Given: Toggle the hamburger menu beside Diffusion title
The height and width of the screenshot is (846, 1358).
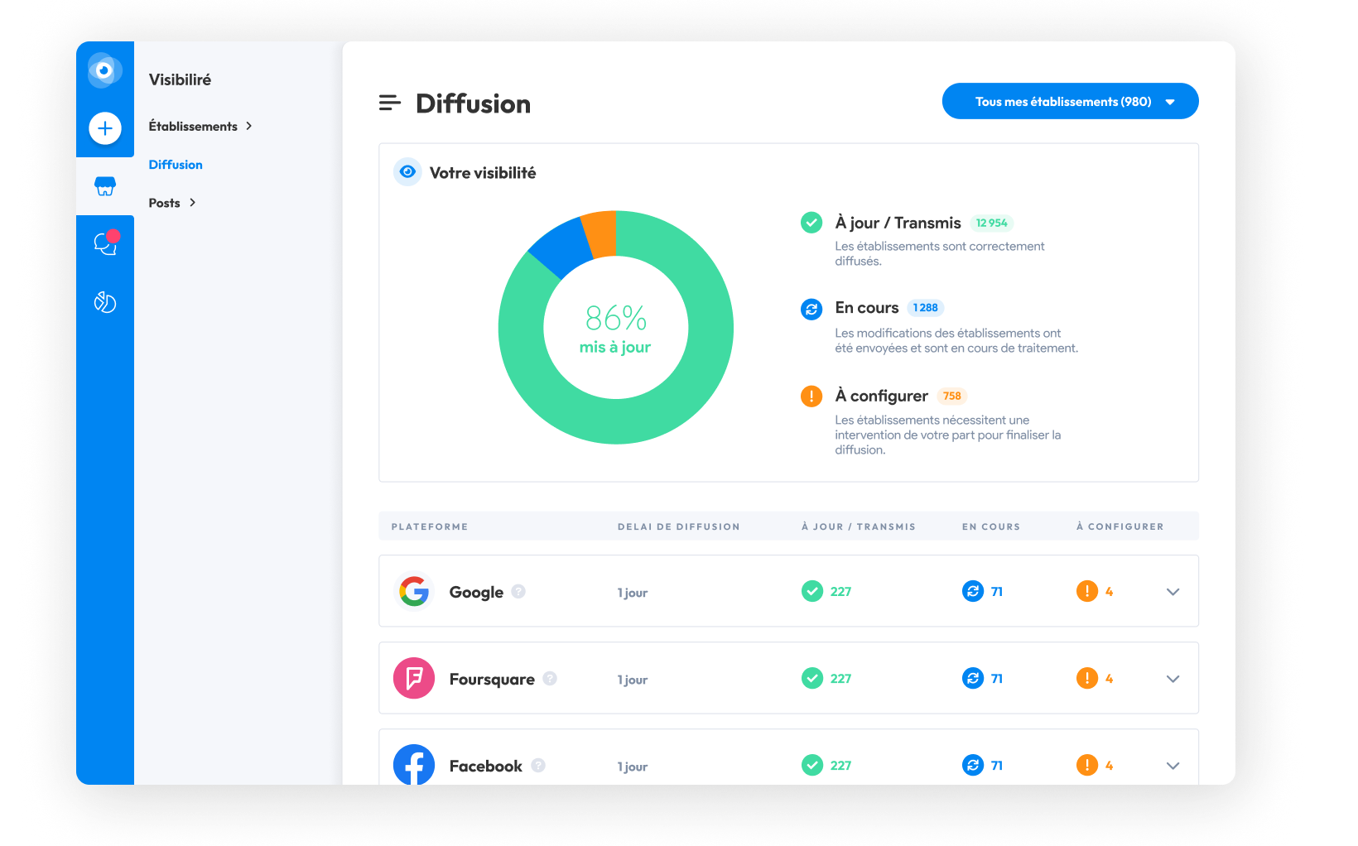Looking at the screenshot, I should [x=390, y=103].
